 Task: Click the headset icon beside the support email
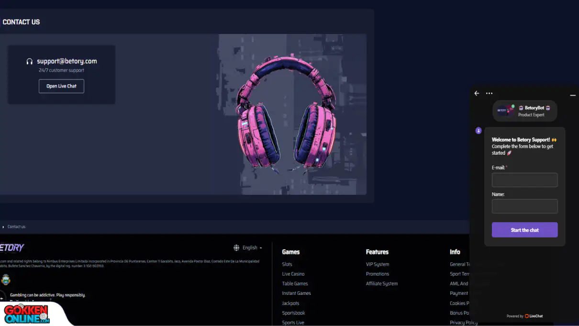click(x=30, y=62)
